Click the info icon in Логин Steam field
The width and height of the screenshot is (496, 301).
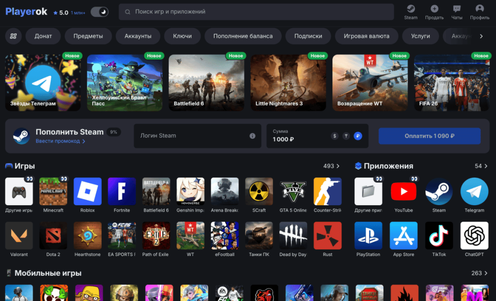coord(252,136)
